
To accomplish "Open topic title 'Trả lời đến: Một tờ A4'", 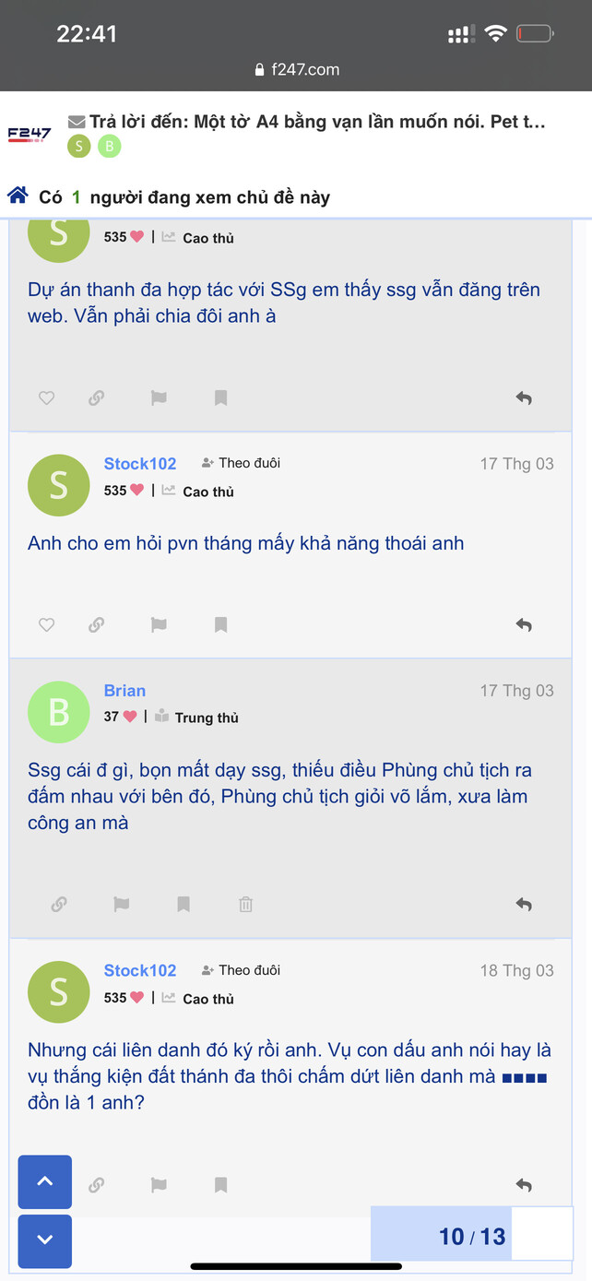I will click(x=317, y=122).
